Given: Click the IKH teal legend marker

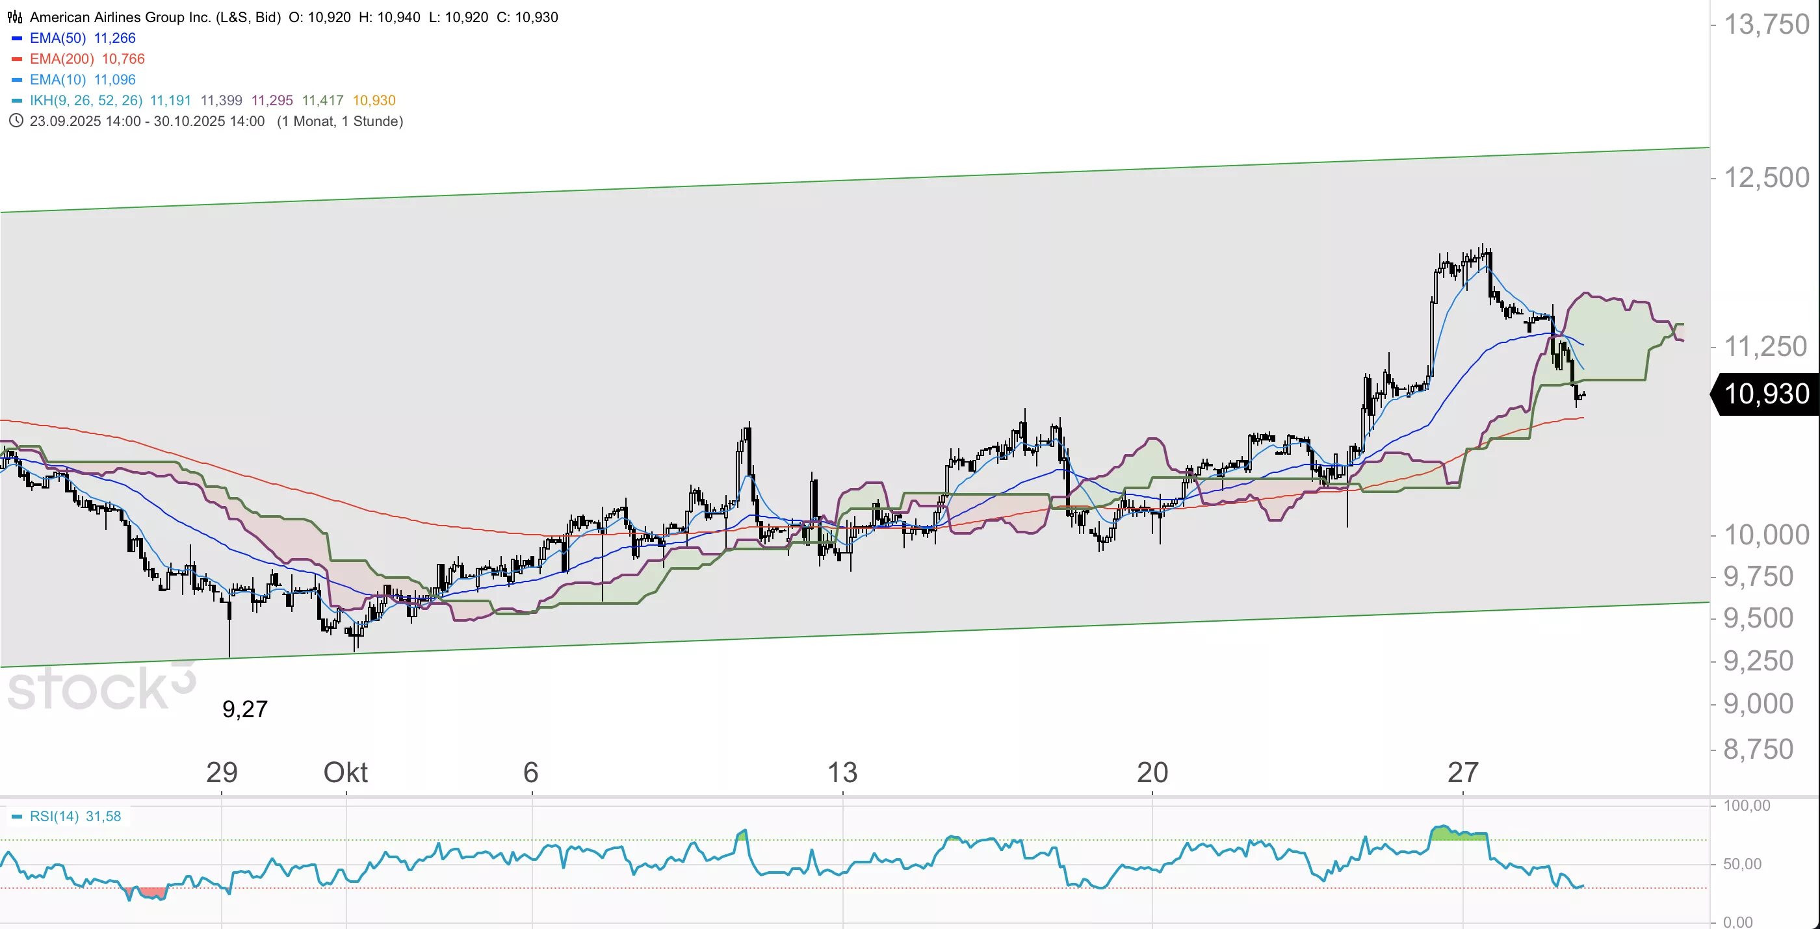Looking at the screenshot, I should pyautogui.click(x=17, y=100).
